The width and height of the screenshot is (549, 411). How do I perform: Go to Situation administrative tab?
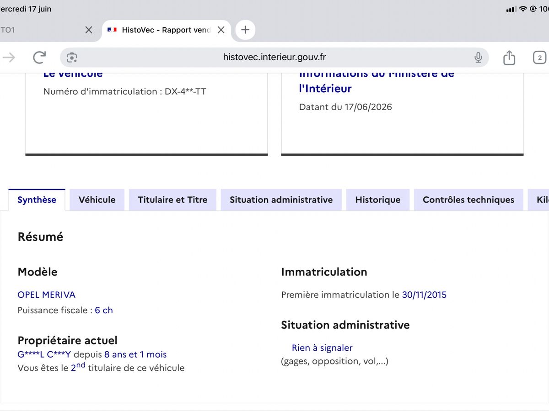[281, 200]
